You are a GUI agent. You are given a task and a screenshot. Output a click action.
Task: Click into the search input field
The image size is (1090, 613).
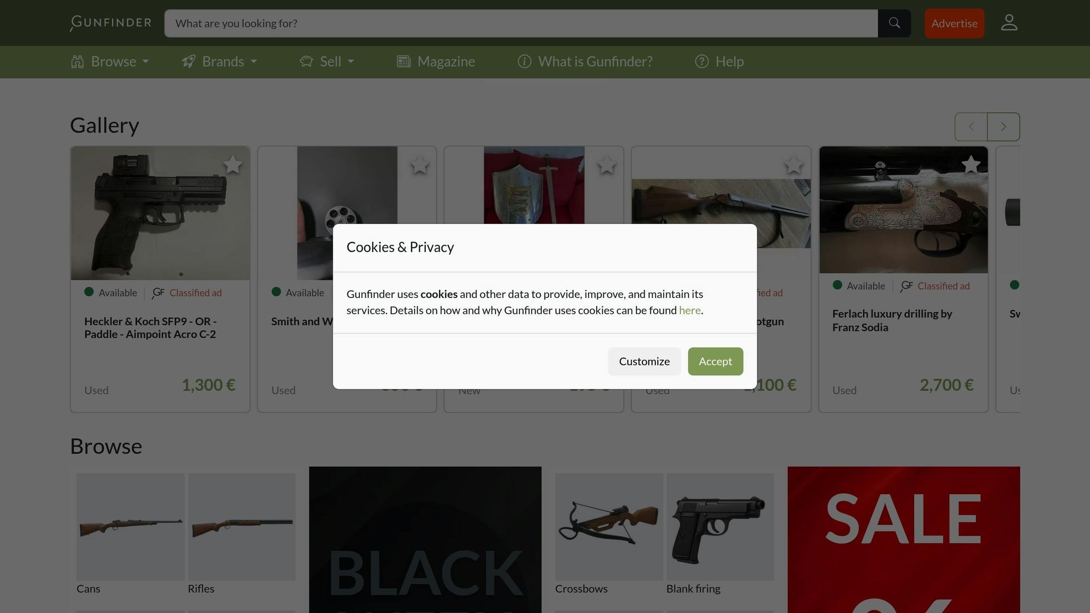pos(479,23)
